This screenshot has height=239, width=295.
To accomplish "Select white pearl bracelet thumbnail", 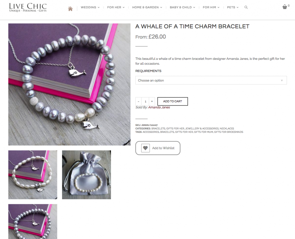I will [x=33, y=175].
